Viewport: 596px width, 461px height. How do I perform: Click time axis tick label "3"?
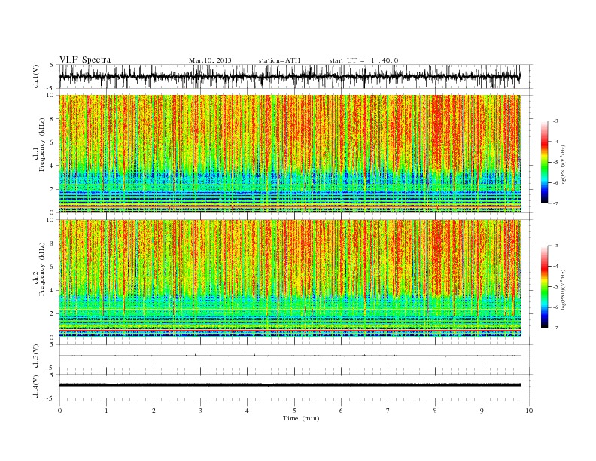pos(200,411)
